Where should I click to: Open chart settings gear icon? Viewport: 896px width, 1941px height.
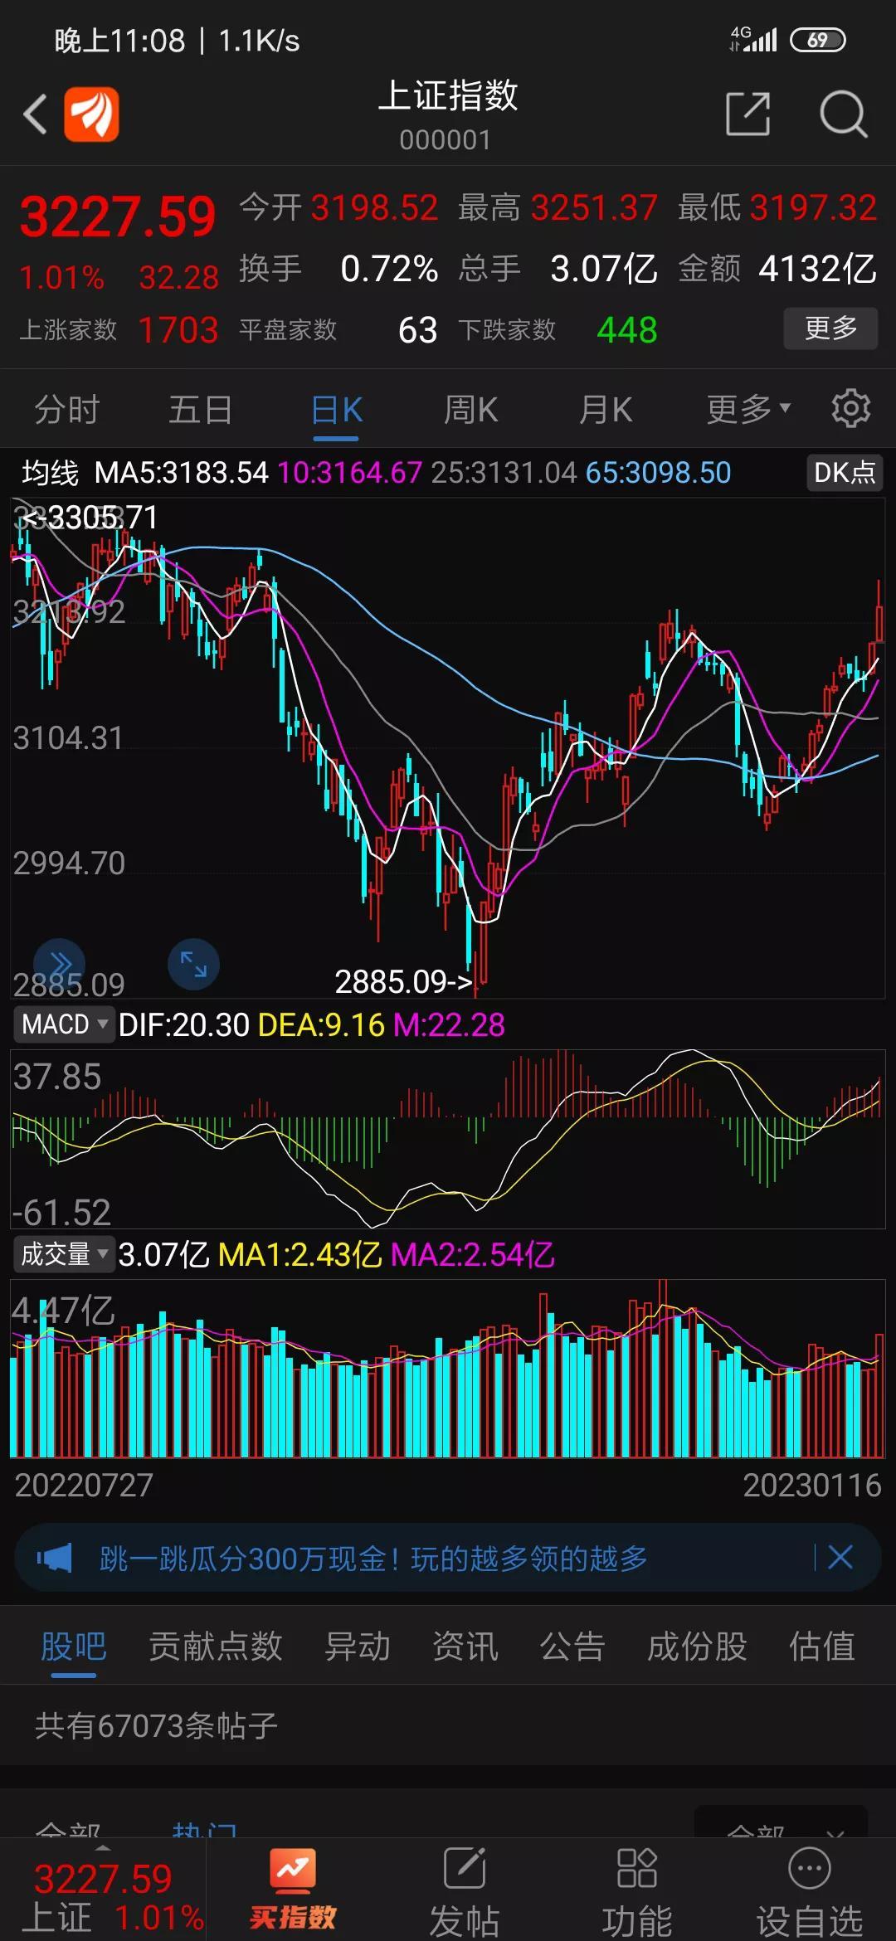point(850,409)
